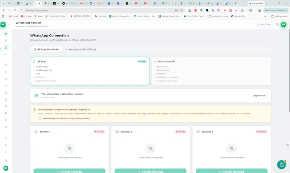The image size is (290, 173).
Task: Click the address bar URL field
Action: 100,10
